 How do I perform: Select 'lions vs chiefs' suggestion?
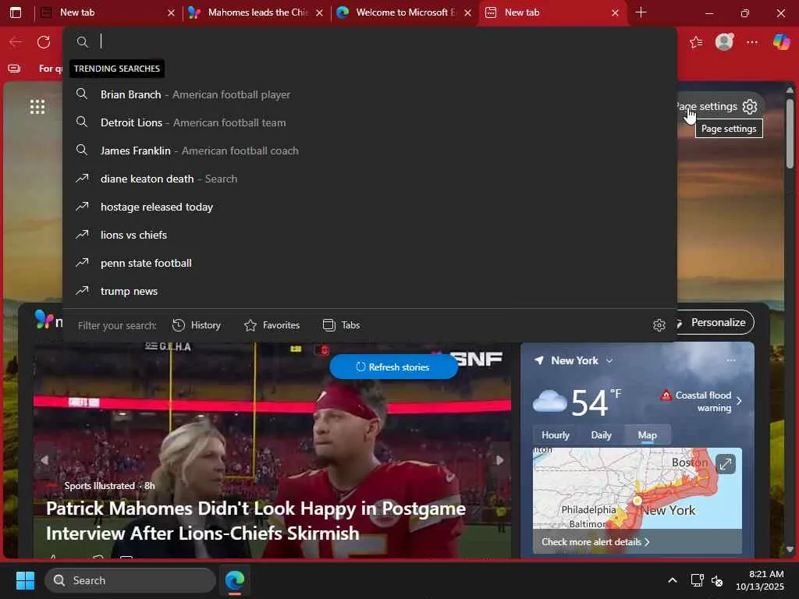tap(370, 235)
